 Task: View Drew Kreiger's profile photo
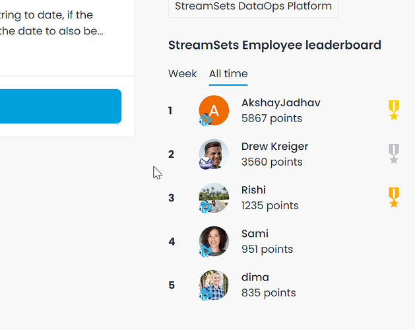pos(214,154)
